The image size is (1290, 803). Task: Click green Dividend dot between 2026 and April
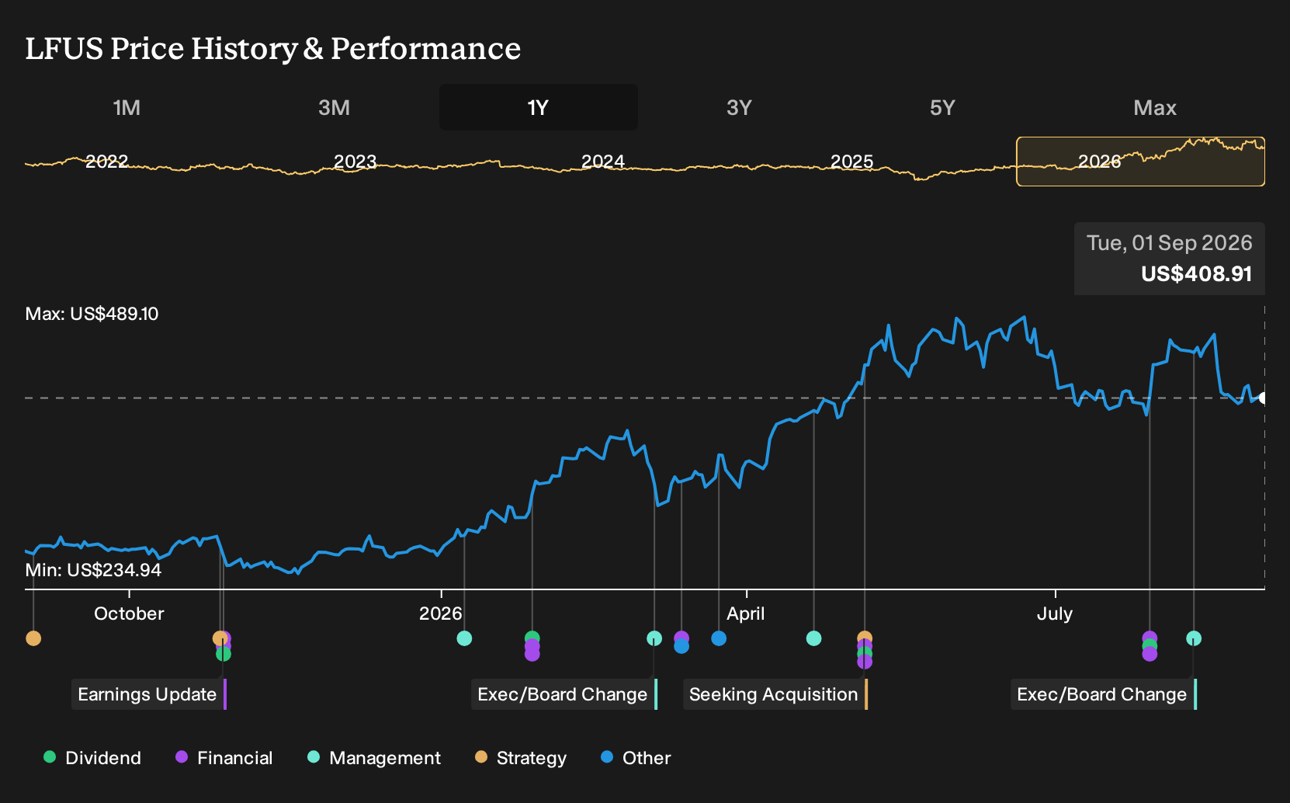pos(532,638)
